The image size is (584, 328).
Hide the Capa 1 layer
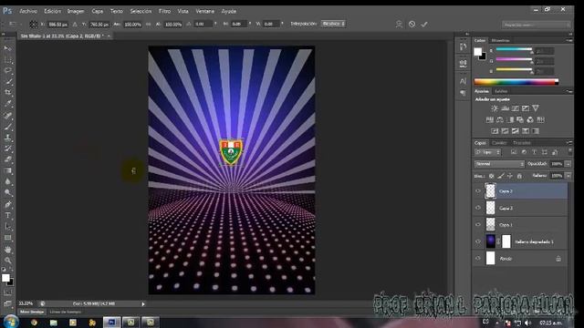coord(478,225)
